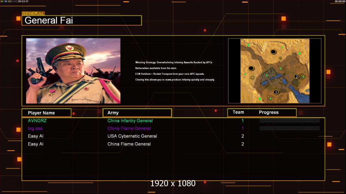Click the Progress column header
The height and width of the screenshot is (194, 346).
268,112
